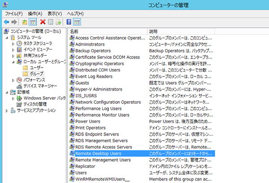269x183 pixels.
Task: Expand the タスク スケジューラ node
Action: (x=13, y=44)
